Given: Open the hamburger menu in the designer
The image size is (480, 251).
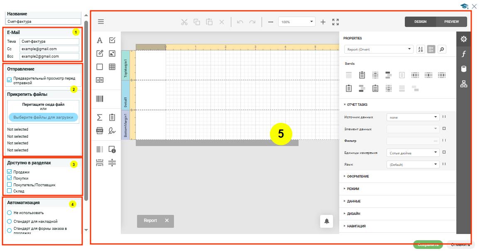Looking at the screenshot, I should click(x=101, y=22).
